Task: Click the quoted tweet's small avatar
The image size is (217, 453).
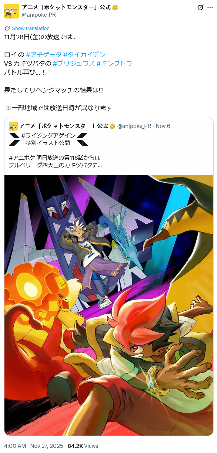Action: [13, 126]
